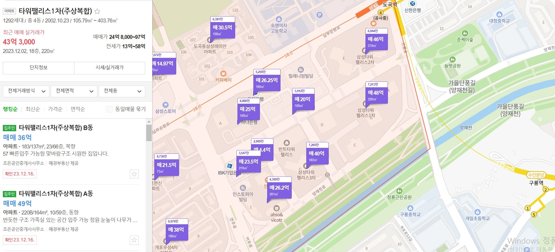
Task: Click 수인분당 line label near 구룡역
Action: pyautogui.click(x=536, y=175)
